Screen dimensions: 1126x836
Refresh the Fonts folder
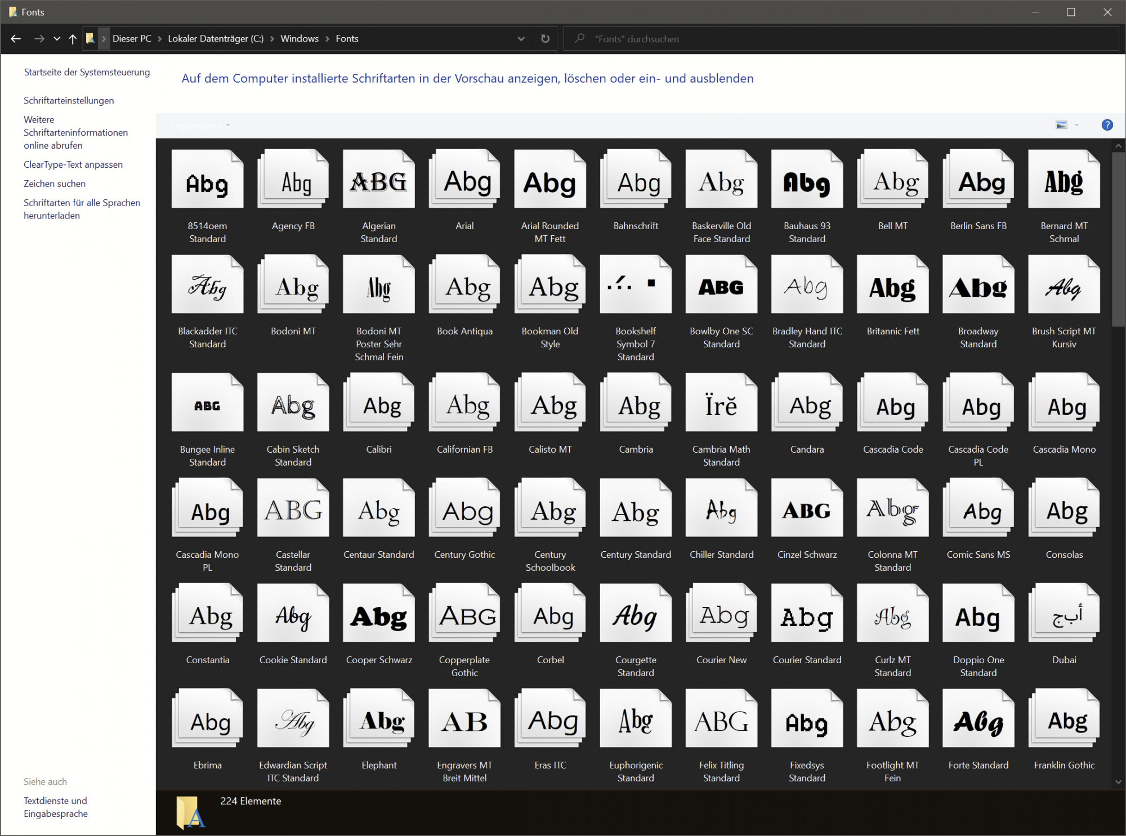[545, 39]
